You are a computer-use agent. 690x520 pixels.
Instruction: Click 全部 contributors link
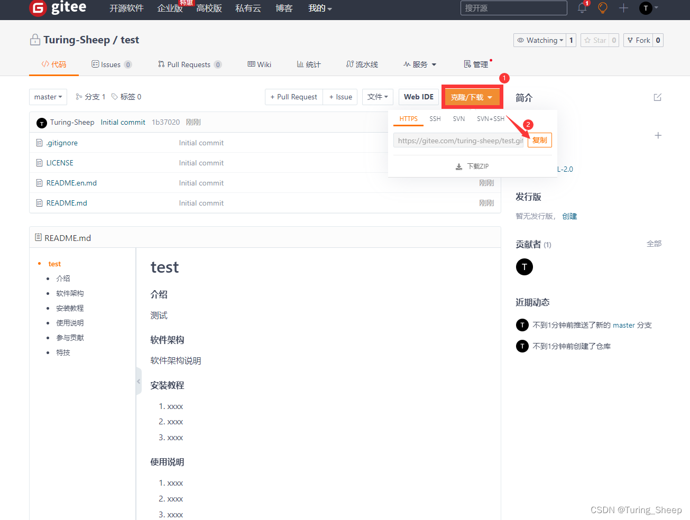coord(654,244)
